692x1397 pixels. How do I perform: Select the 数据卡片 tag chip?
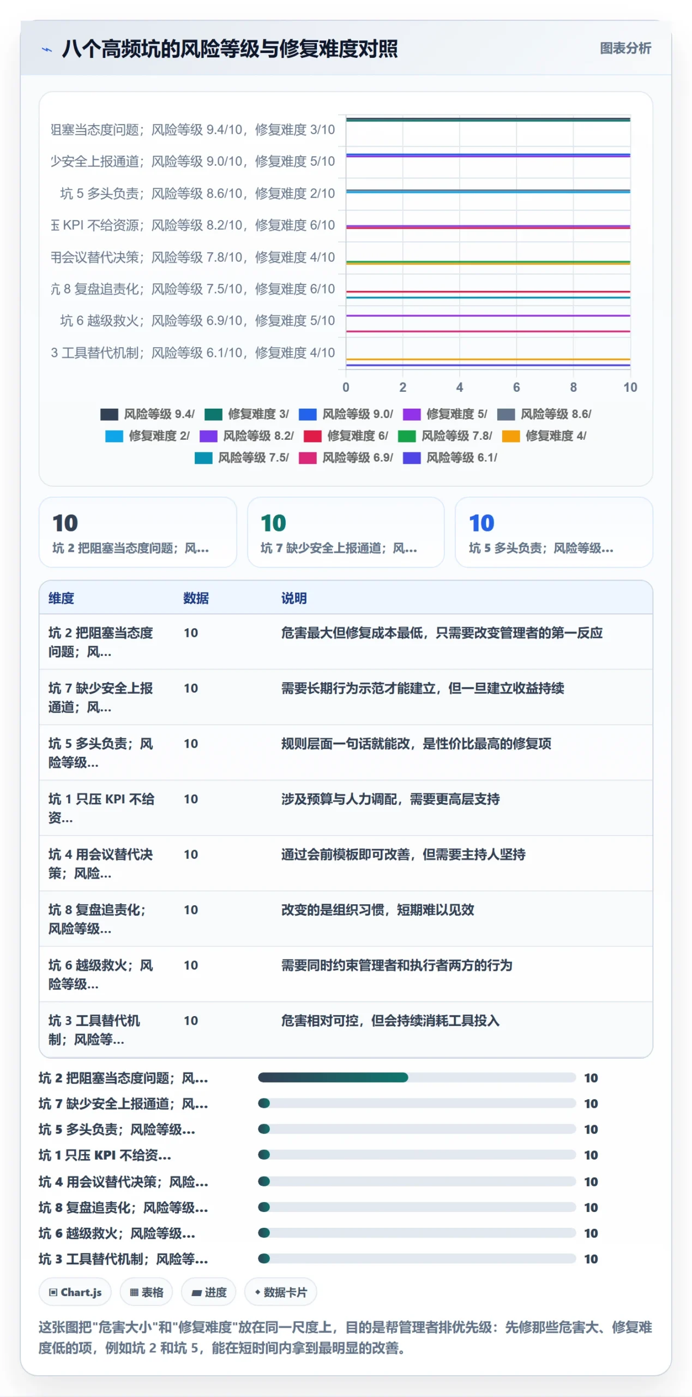pos(281,1292)
